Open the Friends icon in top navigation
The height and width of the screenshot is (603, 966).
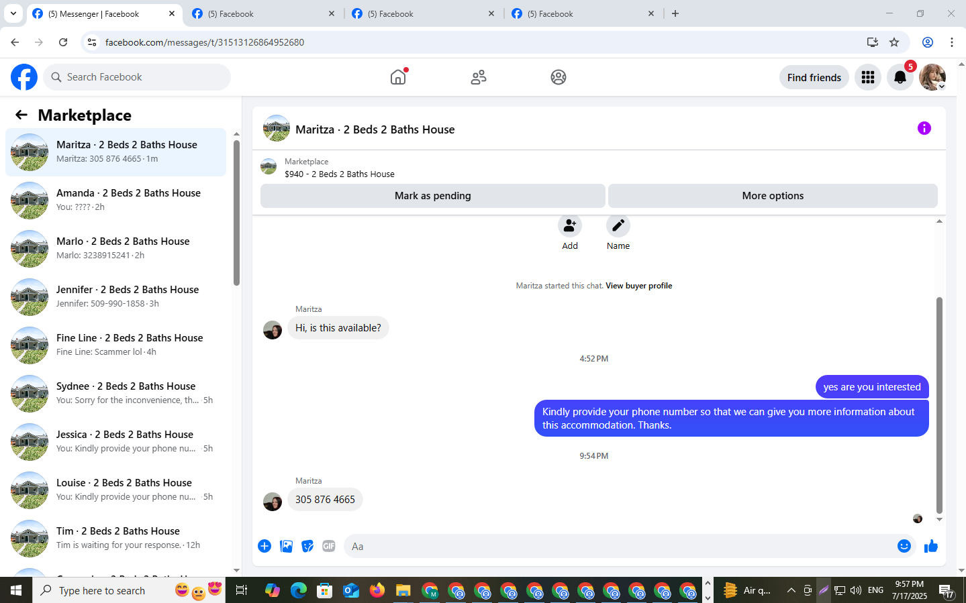coord(479,77)
